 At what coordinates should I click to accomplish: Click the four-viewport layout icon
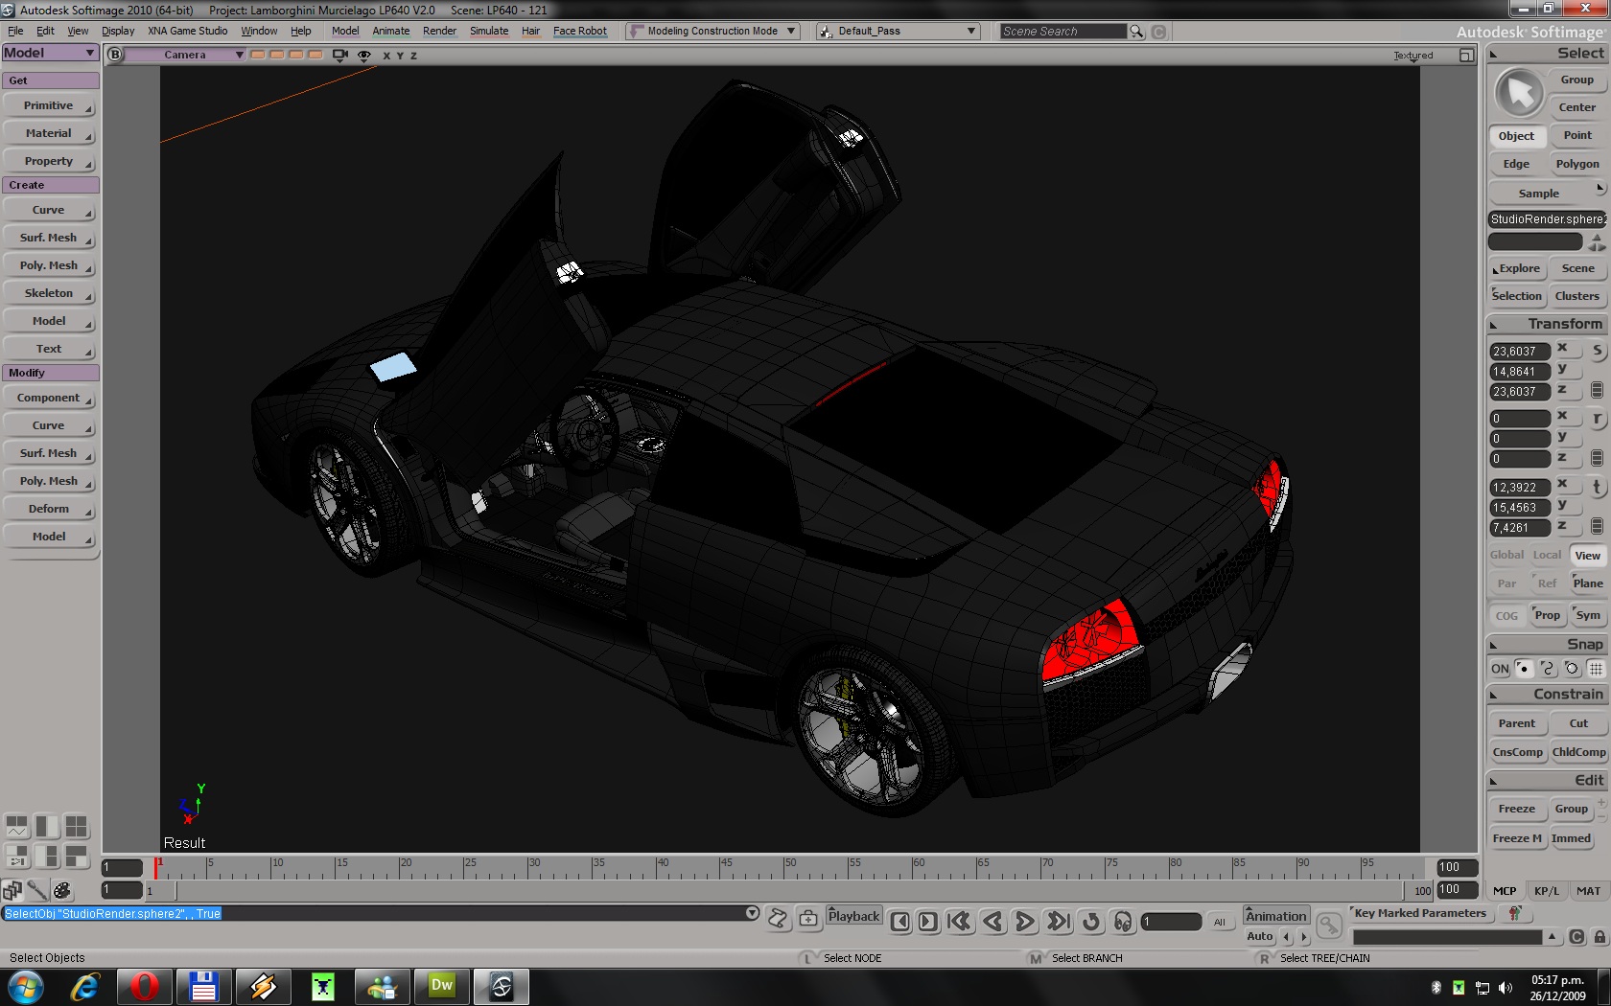pyautogui.click(x=77, y=826)
